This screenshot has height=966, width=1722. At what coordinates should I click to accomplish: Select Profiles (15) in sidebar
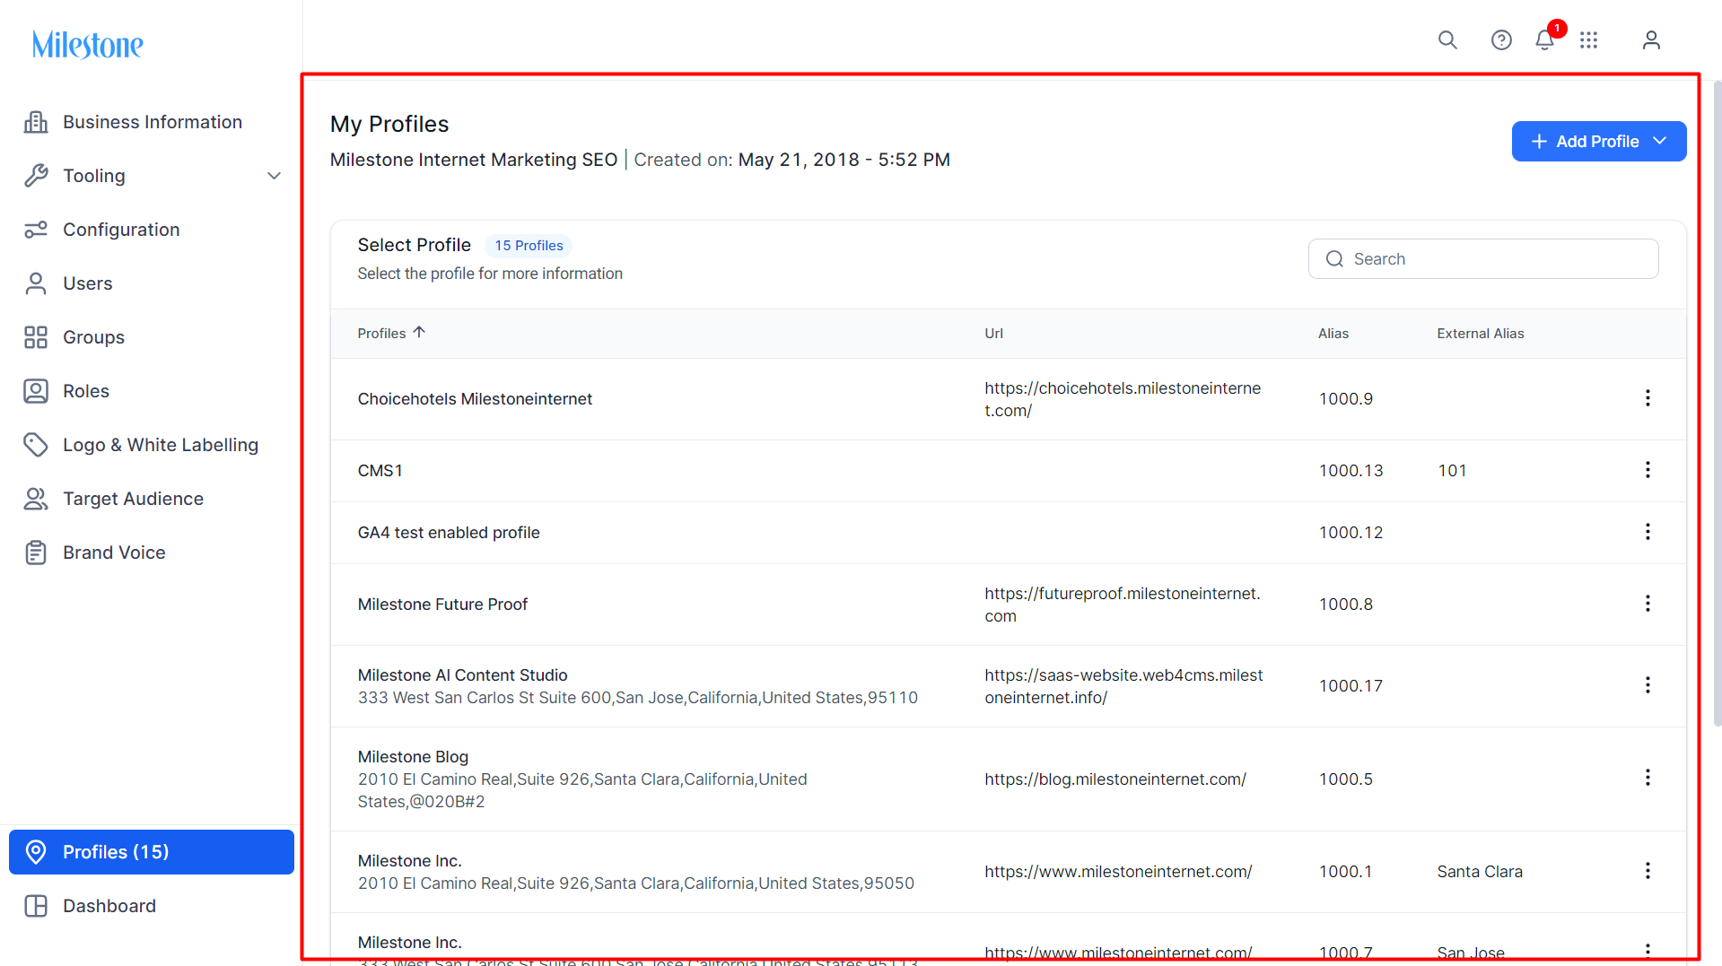(x=152, y=852)
